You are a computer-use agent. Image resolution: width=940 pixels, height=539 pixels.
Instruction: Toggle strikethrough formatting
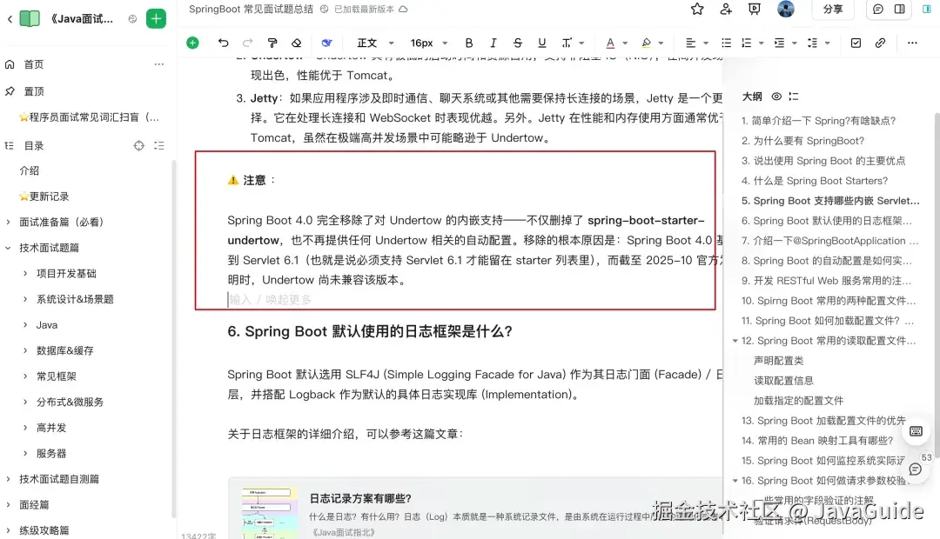pos(517,43)
